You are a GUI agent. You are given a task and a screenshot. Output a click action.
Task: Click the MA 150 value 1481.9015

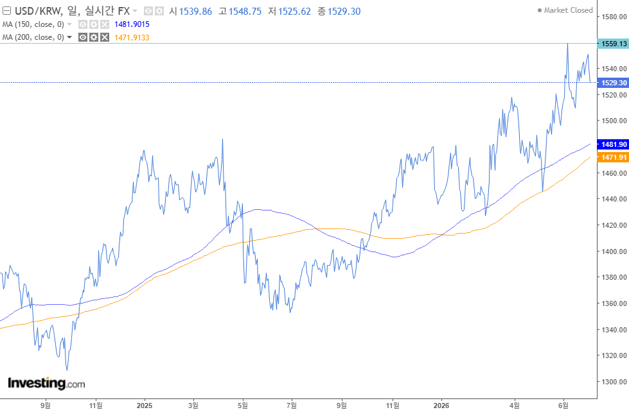(x=132, y=24)
